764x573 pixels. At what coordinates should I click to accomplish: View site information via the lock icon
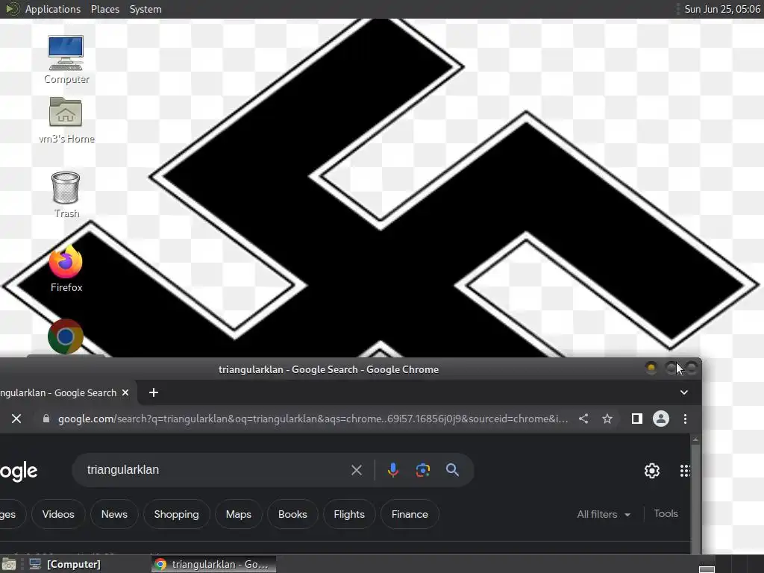point(46,419)
